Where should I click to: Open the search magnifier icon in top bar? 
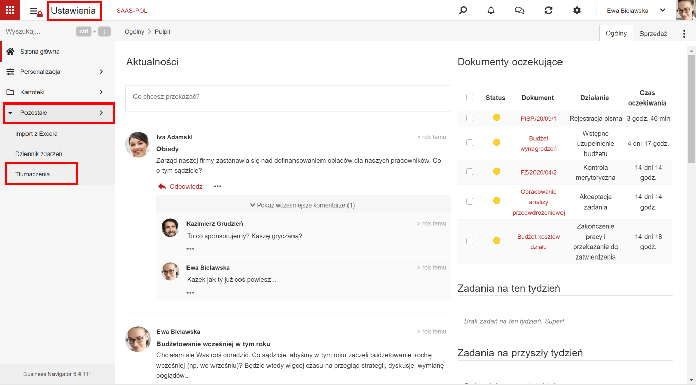(463, 10)
